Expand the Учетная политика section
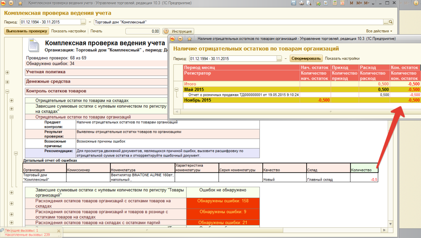421x238 pixels. tap(7, 72)
